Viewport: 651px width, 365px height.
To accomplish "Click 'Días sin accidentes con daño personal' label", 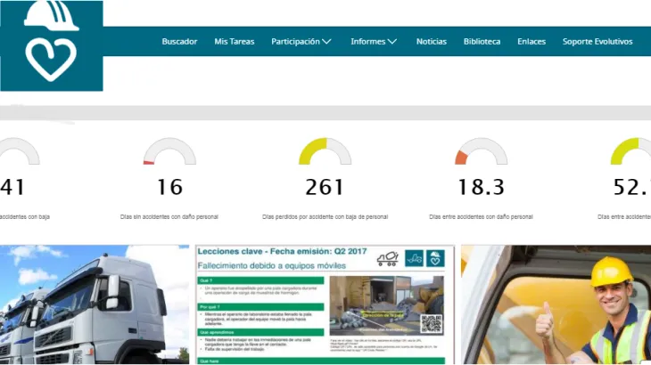I will (169, 216).
